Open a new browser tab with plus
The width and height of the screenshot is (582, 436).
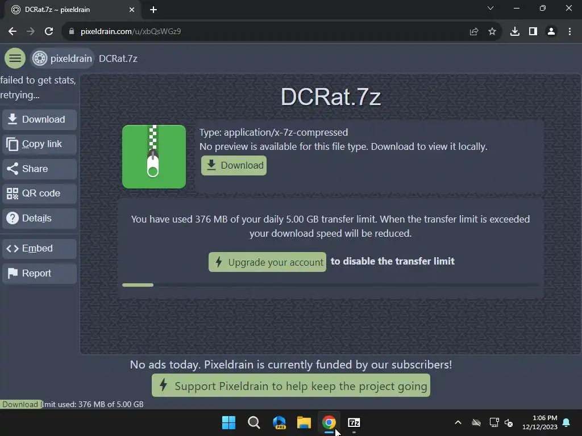(x=153, y=10)
